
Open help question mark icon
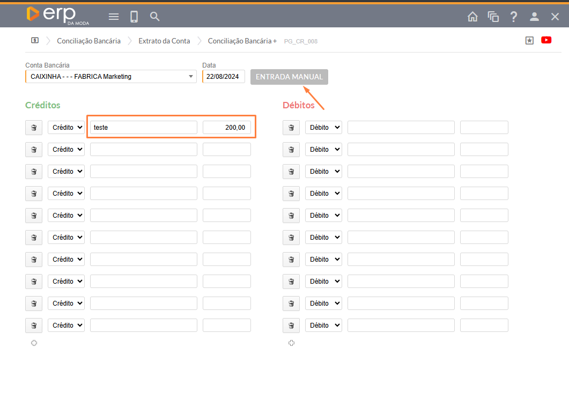coord(514,17)
